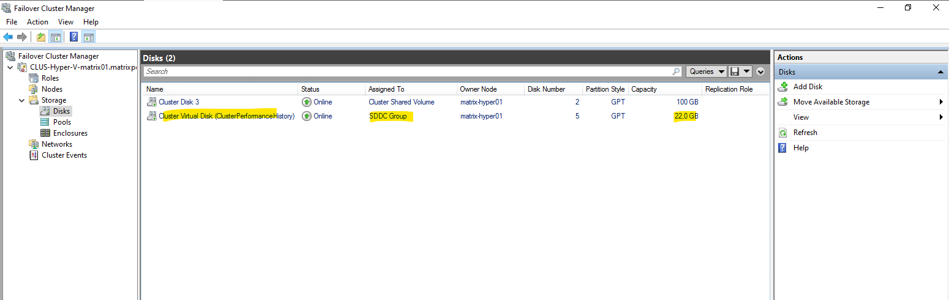Open the Enclosures storage node

[x=70, y=133]
